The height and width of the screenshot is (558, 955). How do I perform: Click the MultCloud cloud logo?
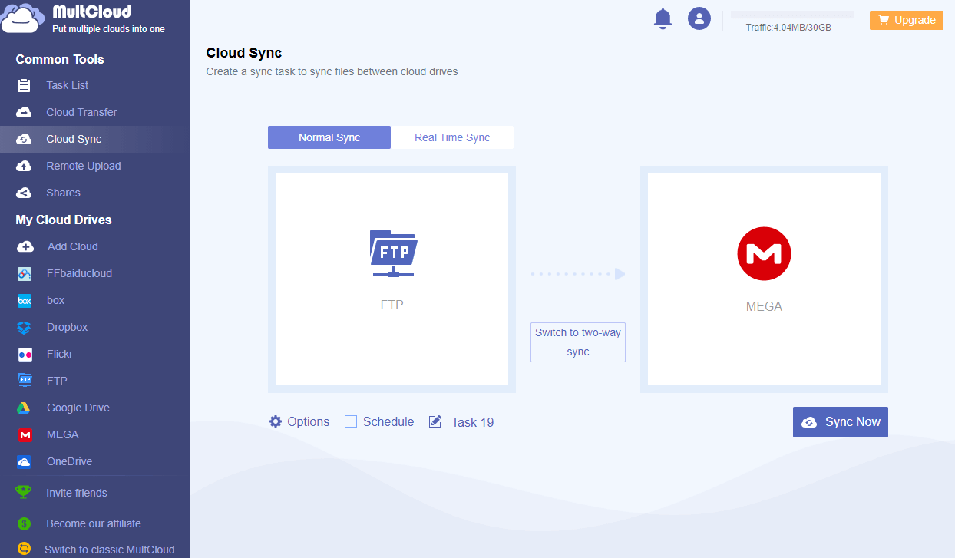(21, 18)
